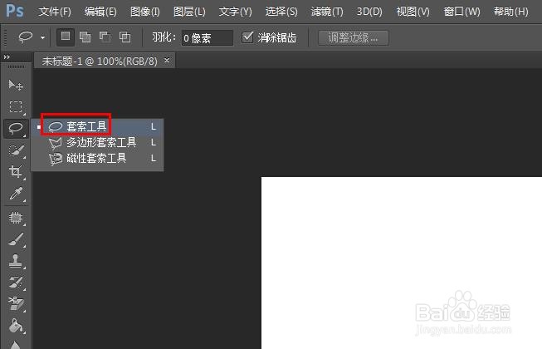Click the white document canvas
Image resolution: width=542 pixels, height=349 pixels.
tap(402, 263)
